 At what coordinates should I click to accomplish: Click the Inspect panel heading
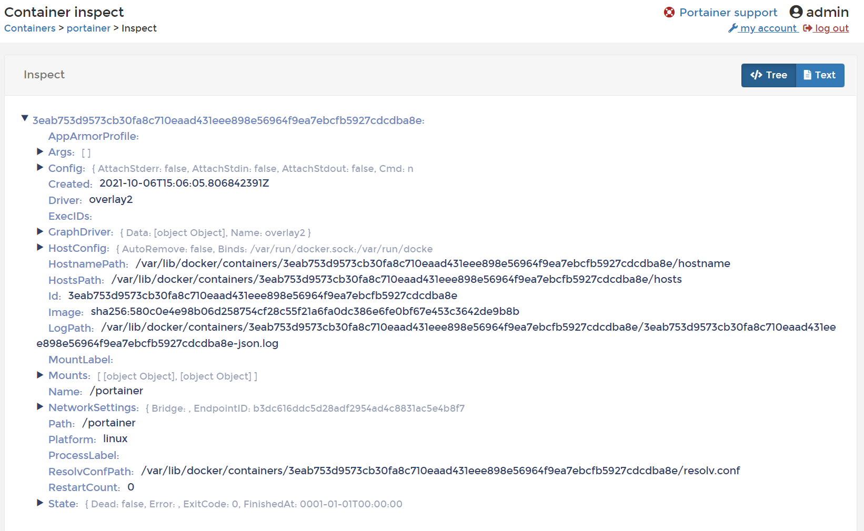(44, 75)
